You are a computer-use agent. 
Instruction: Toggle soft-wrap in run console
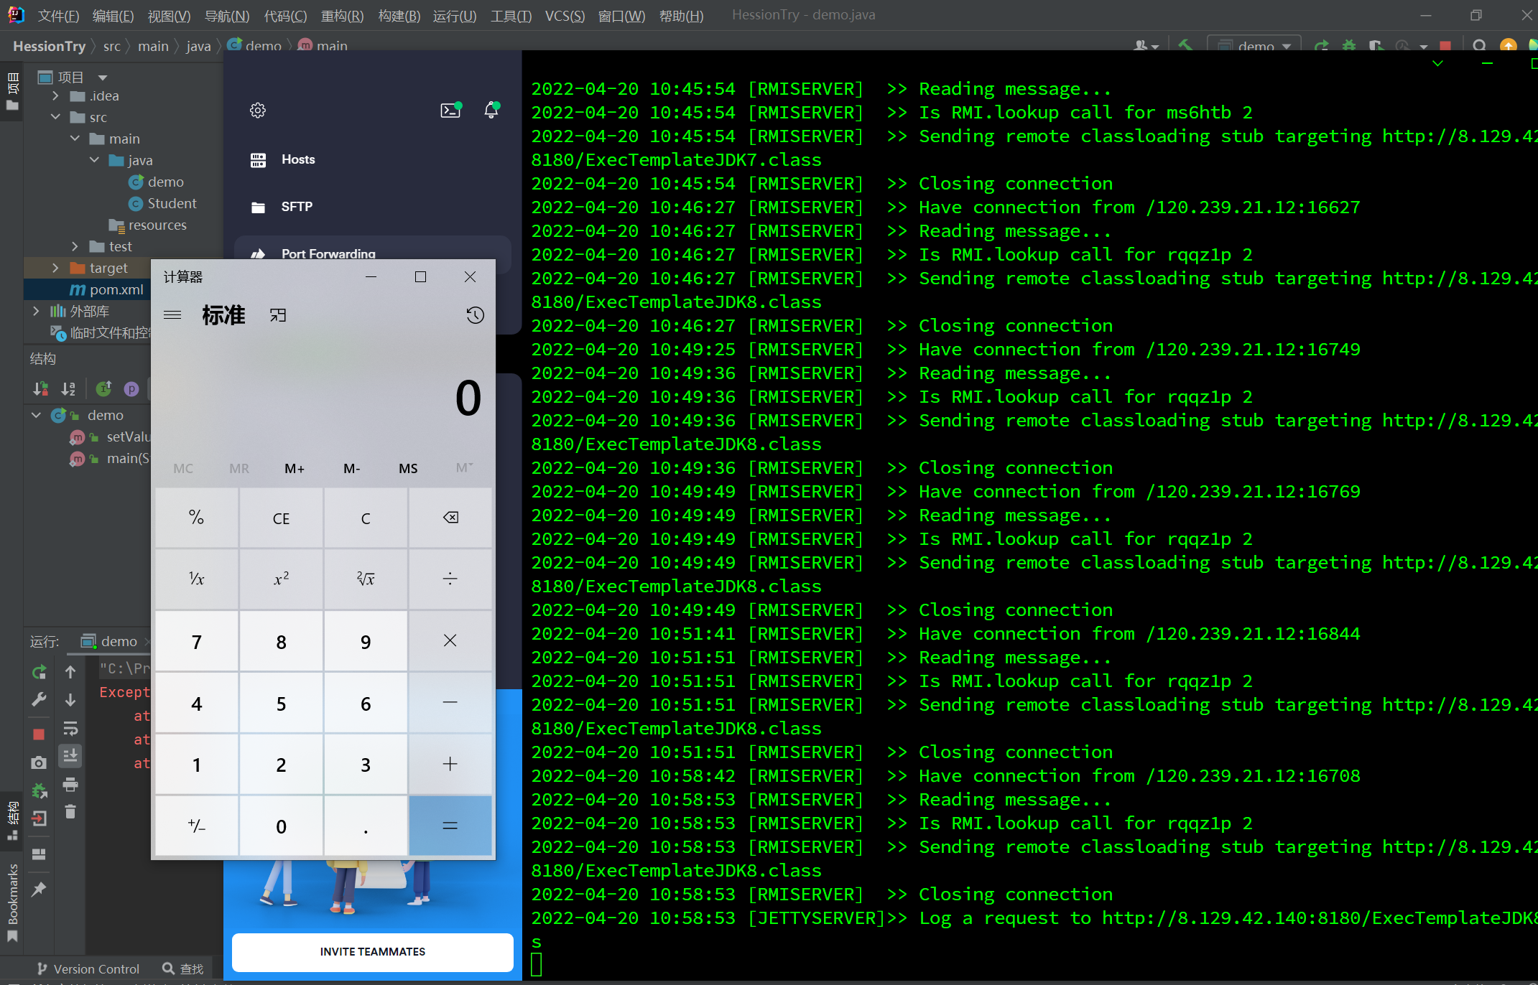click(70, 729)
